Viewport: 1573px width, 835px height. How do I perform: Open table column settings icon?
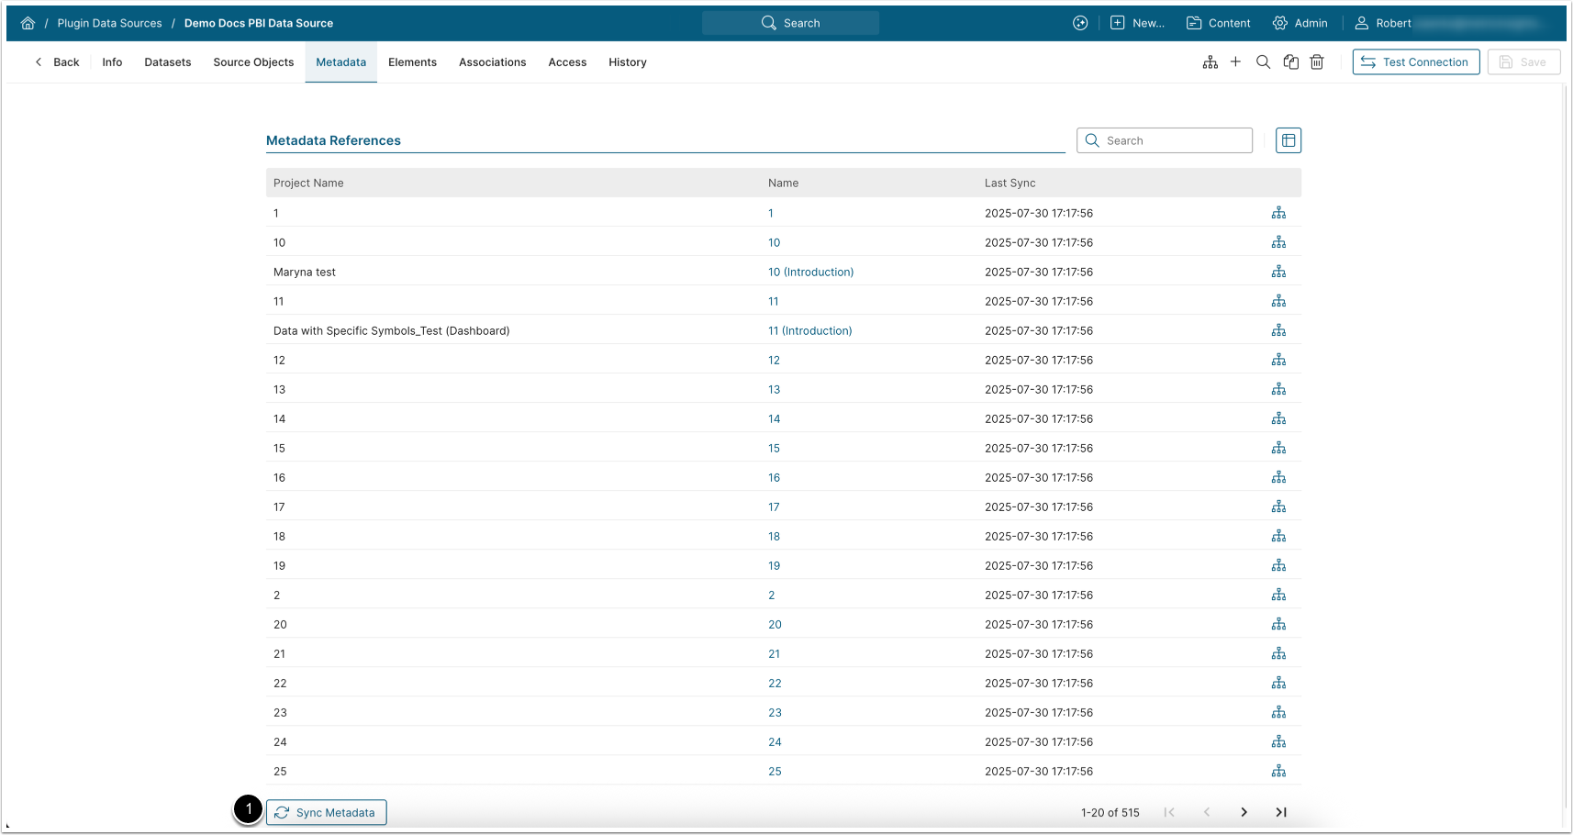1289,140
